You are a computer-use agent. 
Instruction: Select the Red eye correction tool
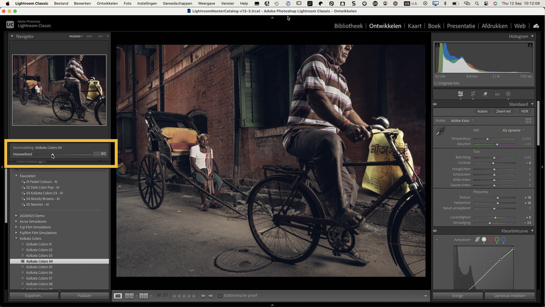point(497,94)
